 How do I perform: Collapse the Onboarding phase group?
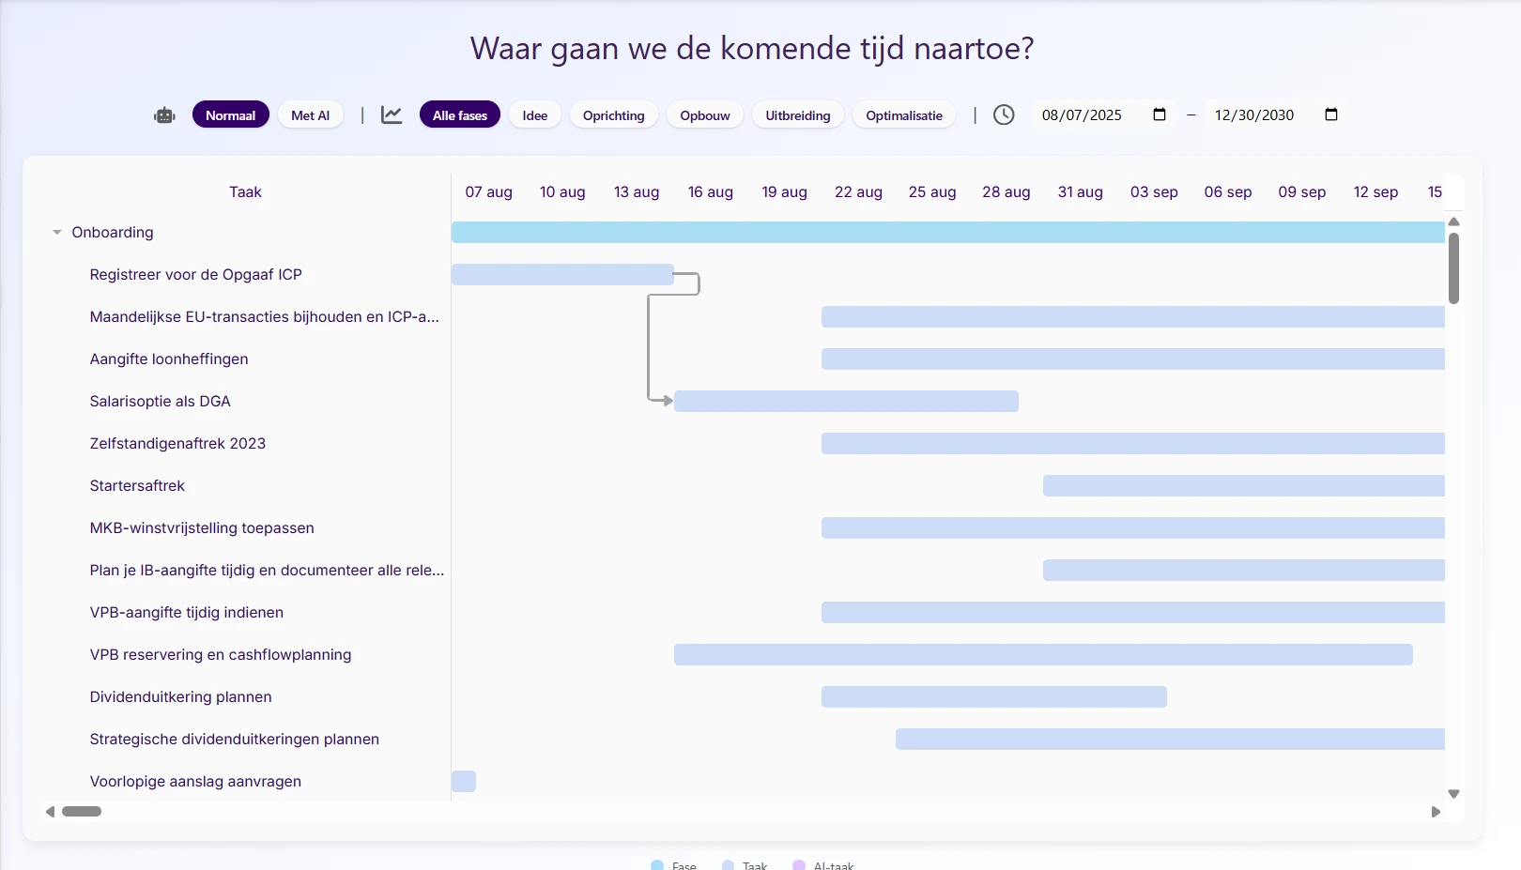tap(57, 233)
